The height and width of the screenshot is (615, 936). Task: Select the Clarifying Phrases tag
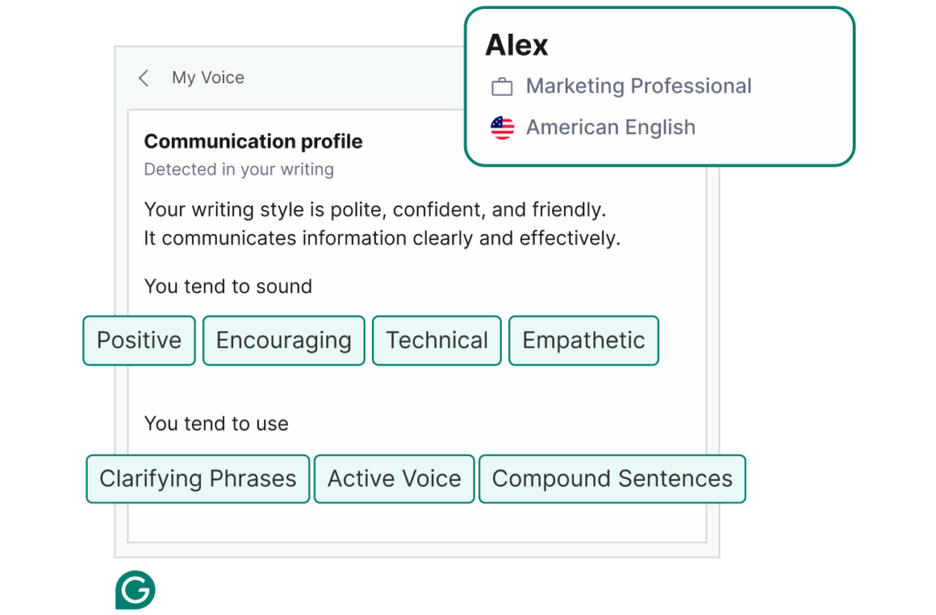click(198, 479)
